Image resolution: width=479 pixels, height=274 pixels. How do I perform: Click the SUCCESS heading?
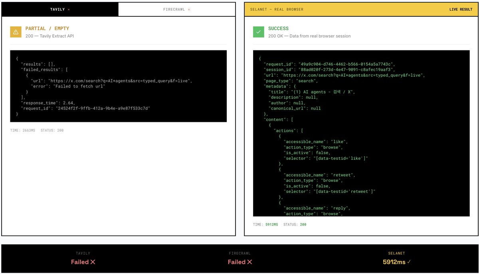click(278, 29)
